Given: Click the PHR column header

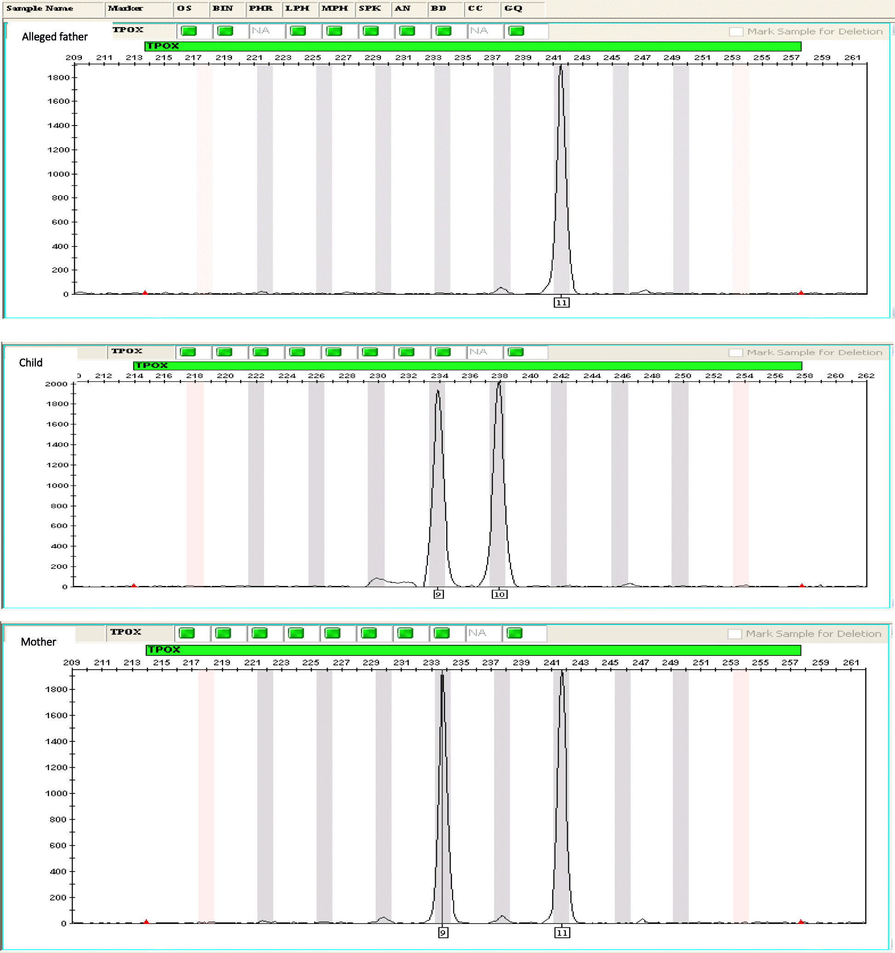Looking at the screenshot, I should [264, 9].
